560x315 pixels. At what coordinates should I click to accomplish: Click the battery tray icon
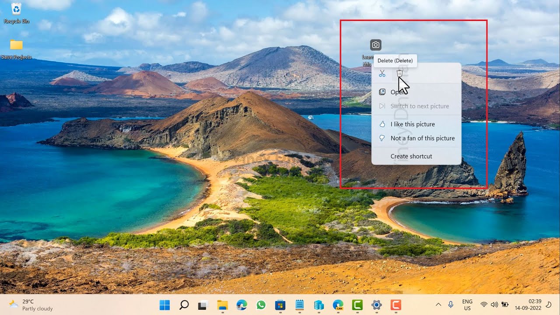[x=505, y=305]
